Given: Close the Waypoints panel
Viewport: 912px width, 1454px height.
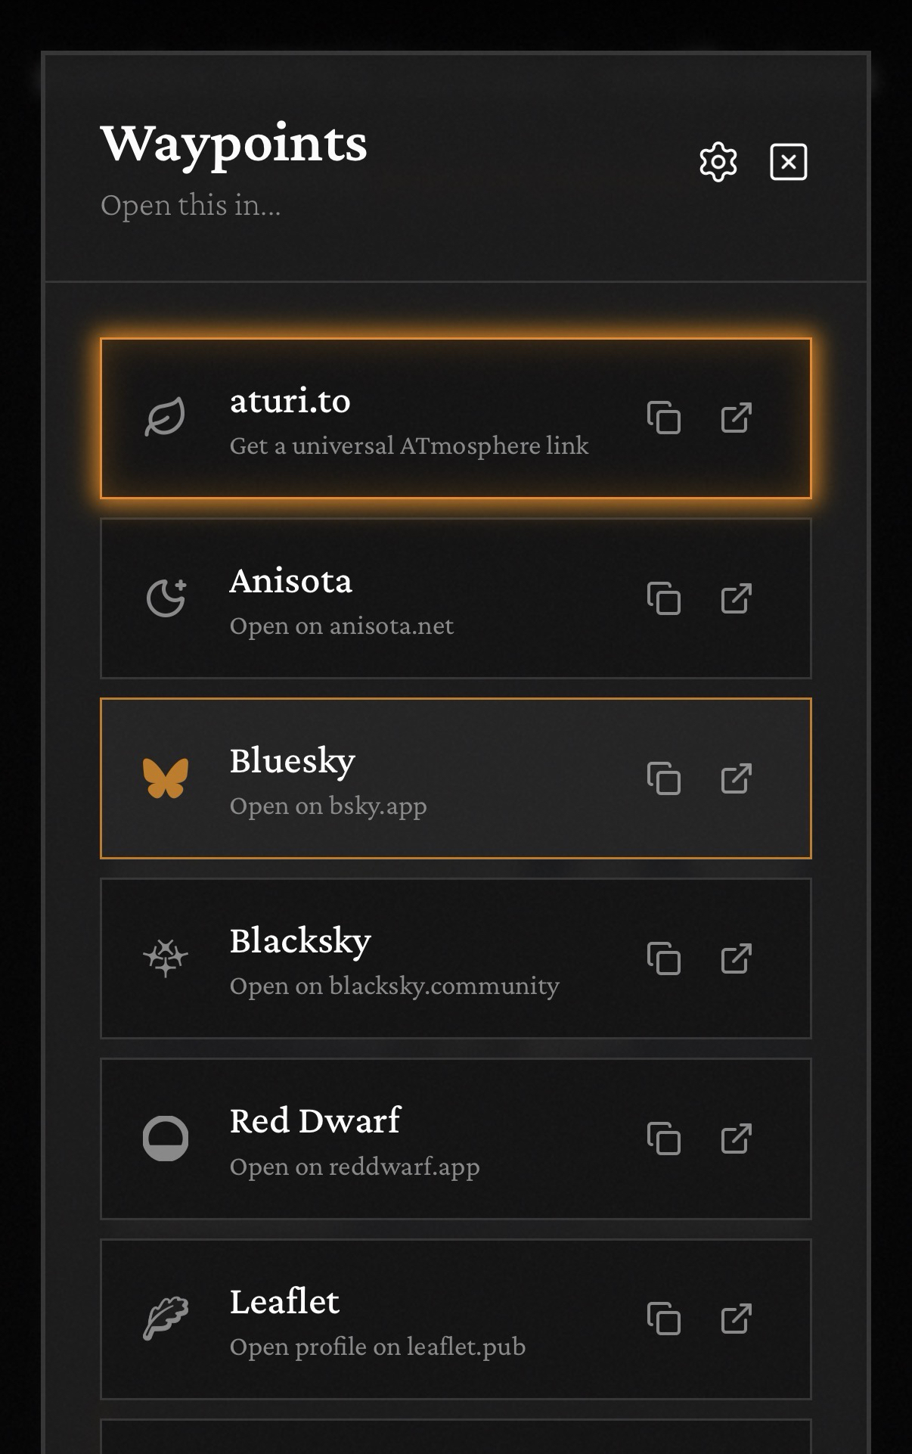Looking at the screenshot, I should click(x=788, y=162).
